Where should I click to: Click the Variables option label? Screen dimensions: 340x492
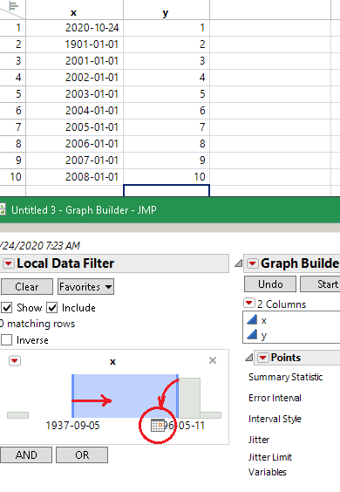pos(268,472)
